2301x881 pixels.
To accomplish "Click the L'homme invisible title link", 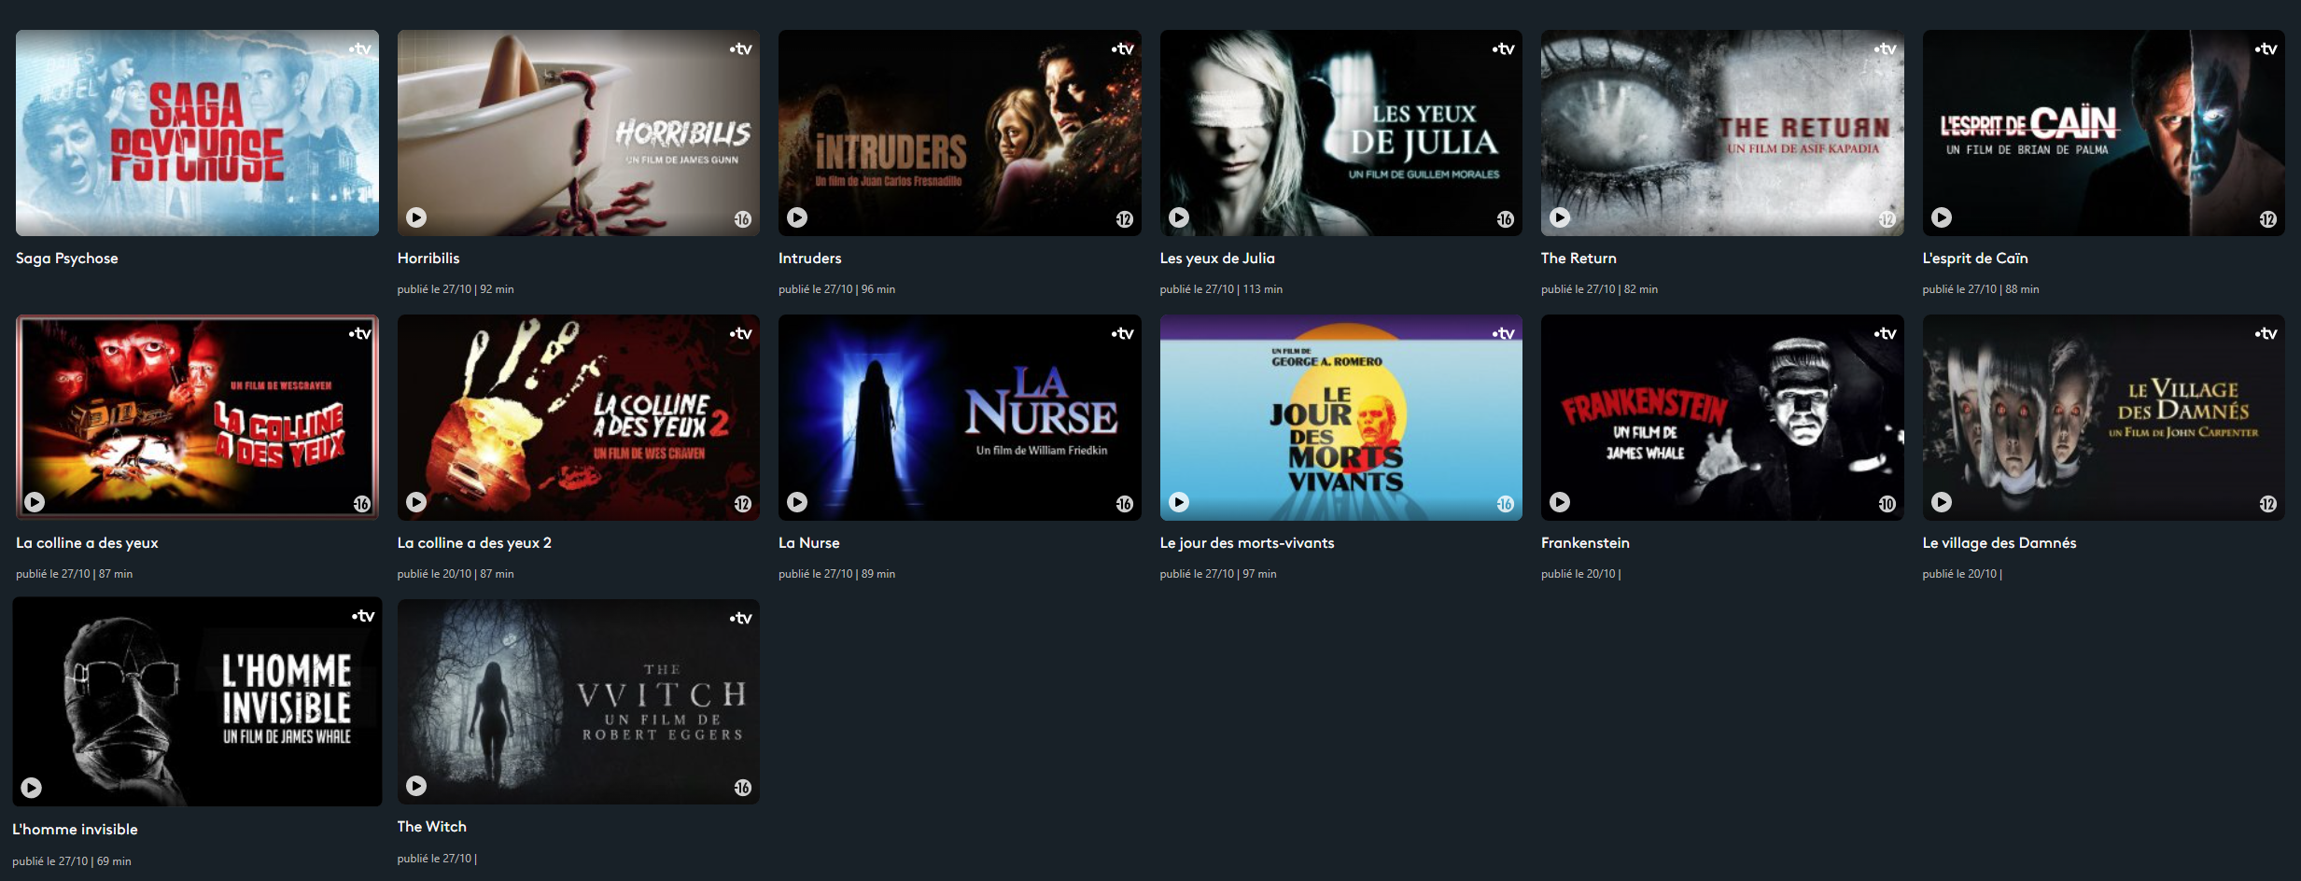I will point(75,830).
